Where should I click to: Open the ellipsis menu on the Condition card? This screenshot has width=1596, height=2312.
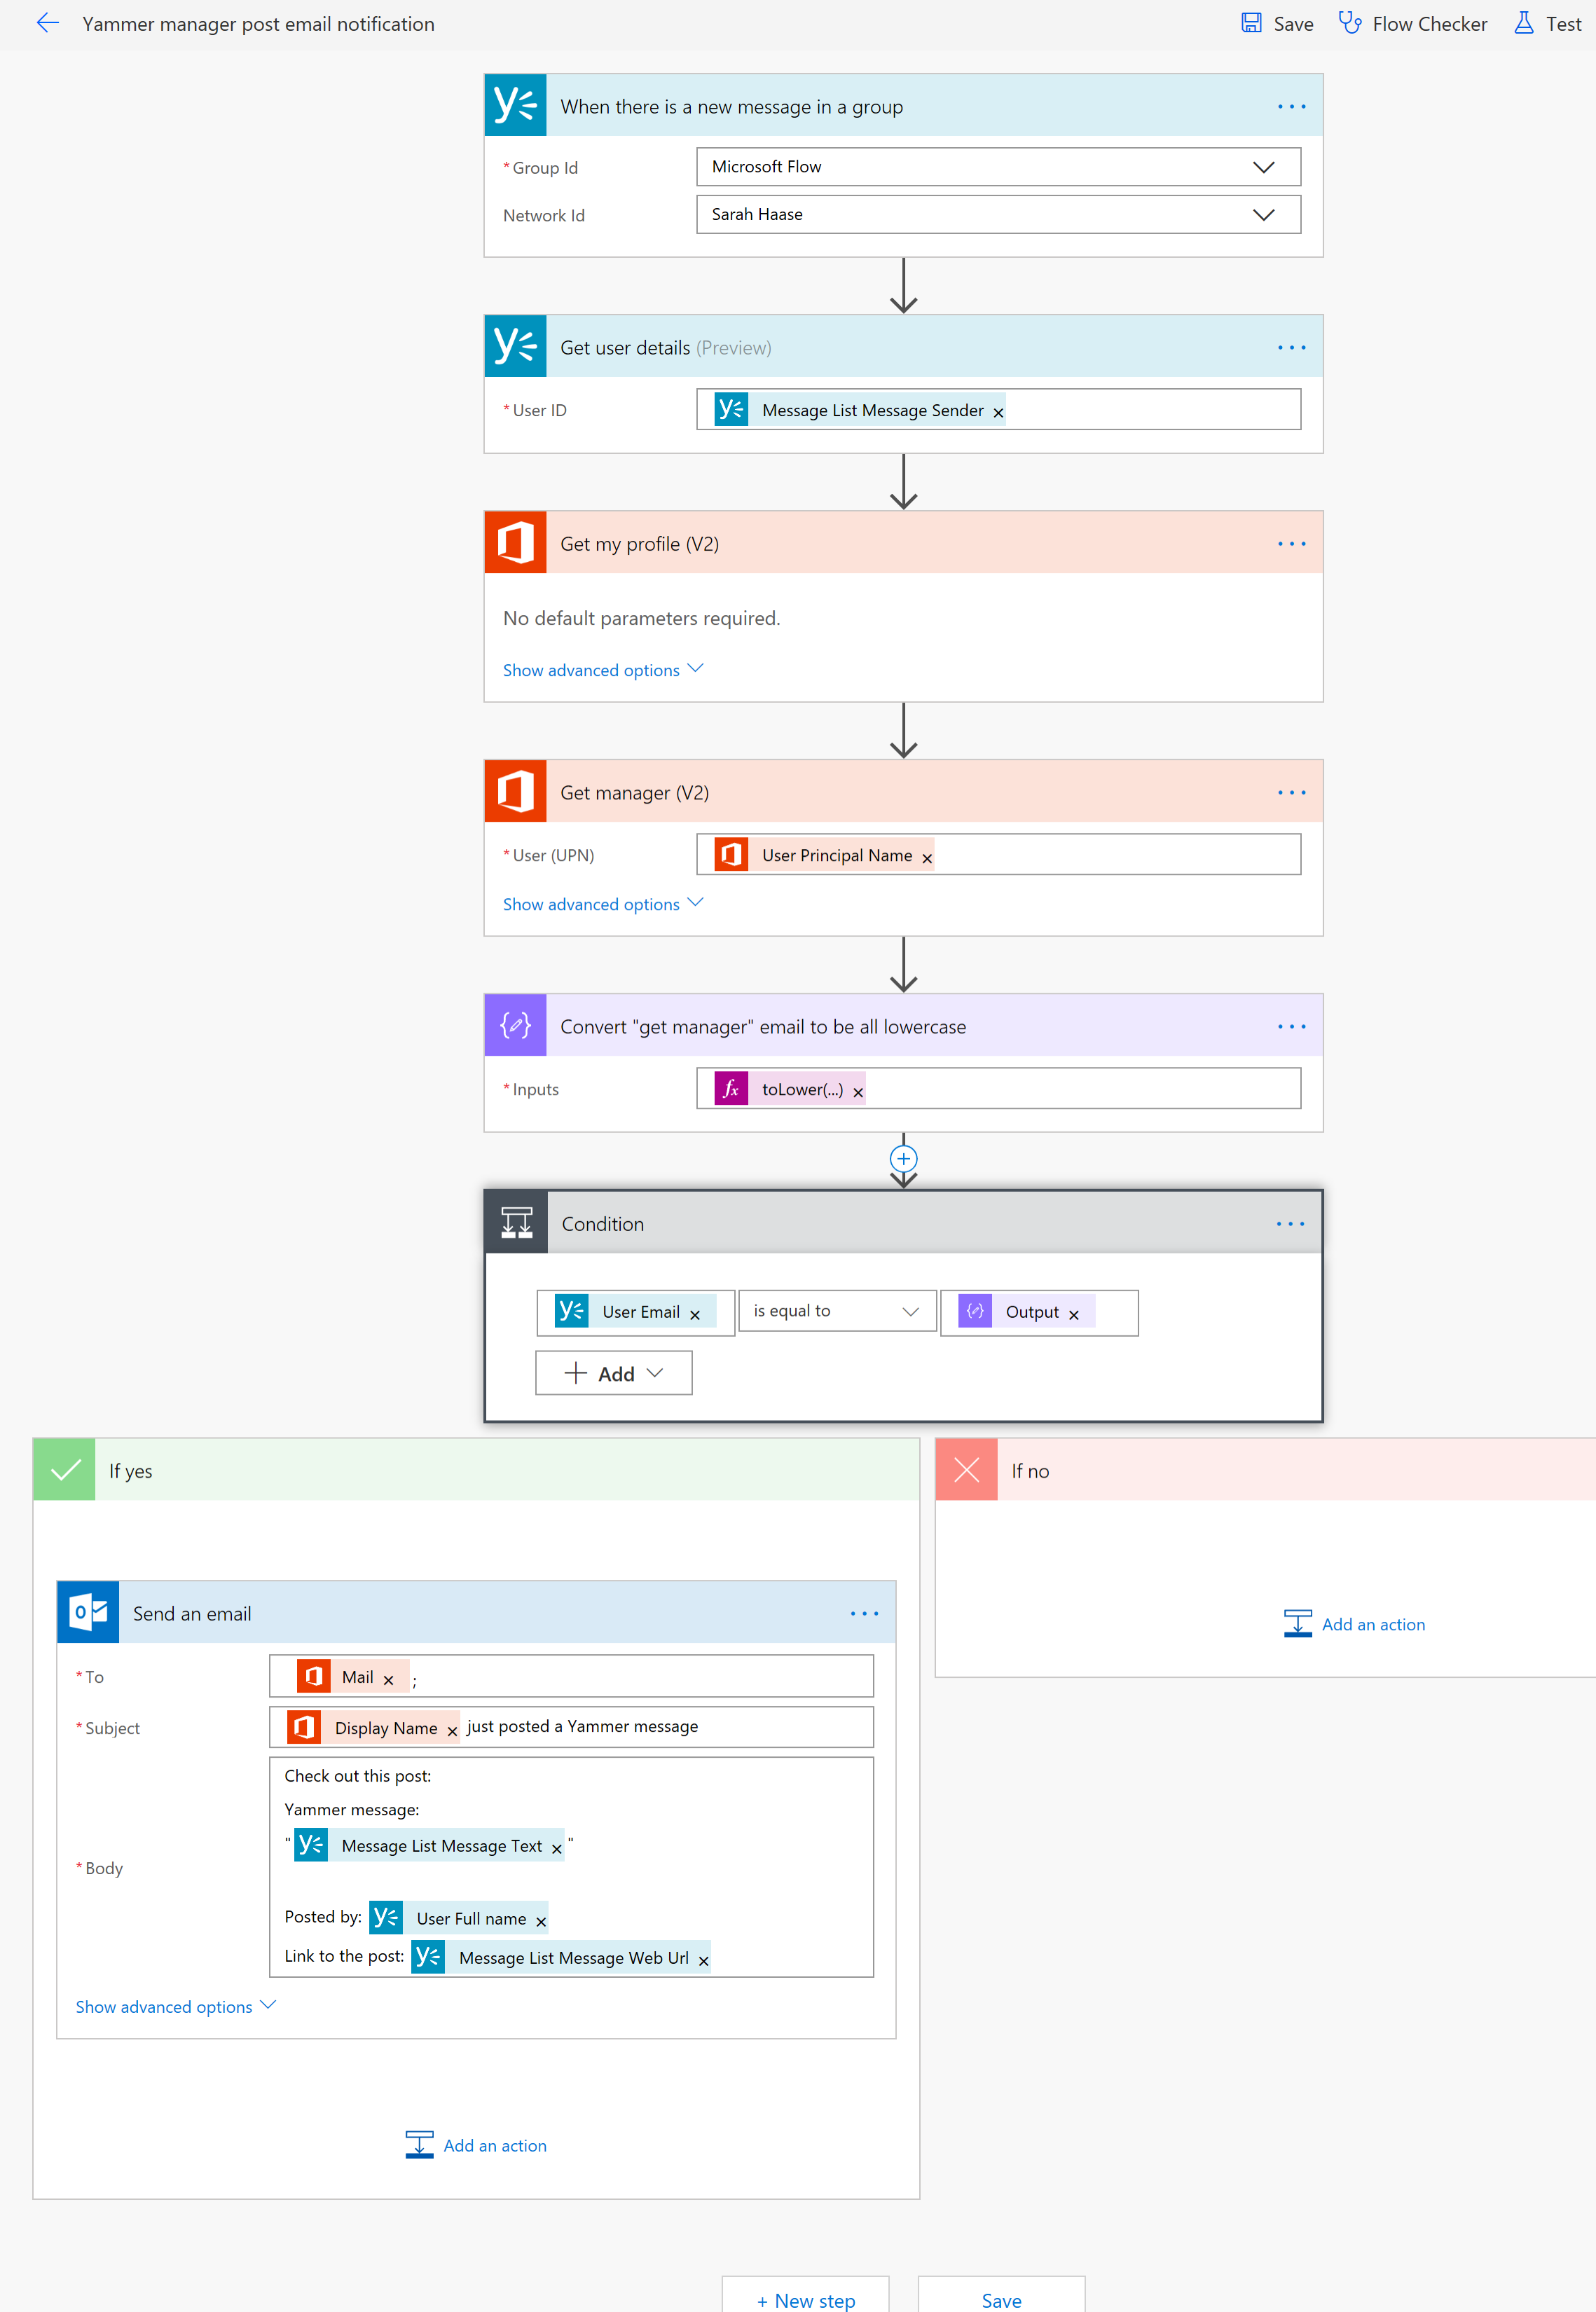pyautogui.click(x=1291, y=1223)
